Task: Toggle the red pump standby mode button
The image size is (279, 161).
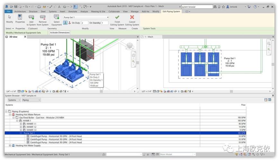Action: pyautogui.click(x=69, y=23)
